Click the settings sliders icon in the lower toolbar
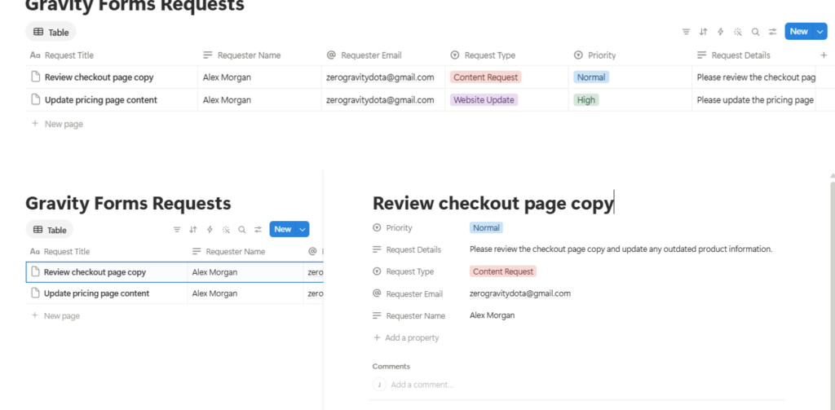 pyautogui.click(x=258, y=230)
